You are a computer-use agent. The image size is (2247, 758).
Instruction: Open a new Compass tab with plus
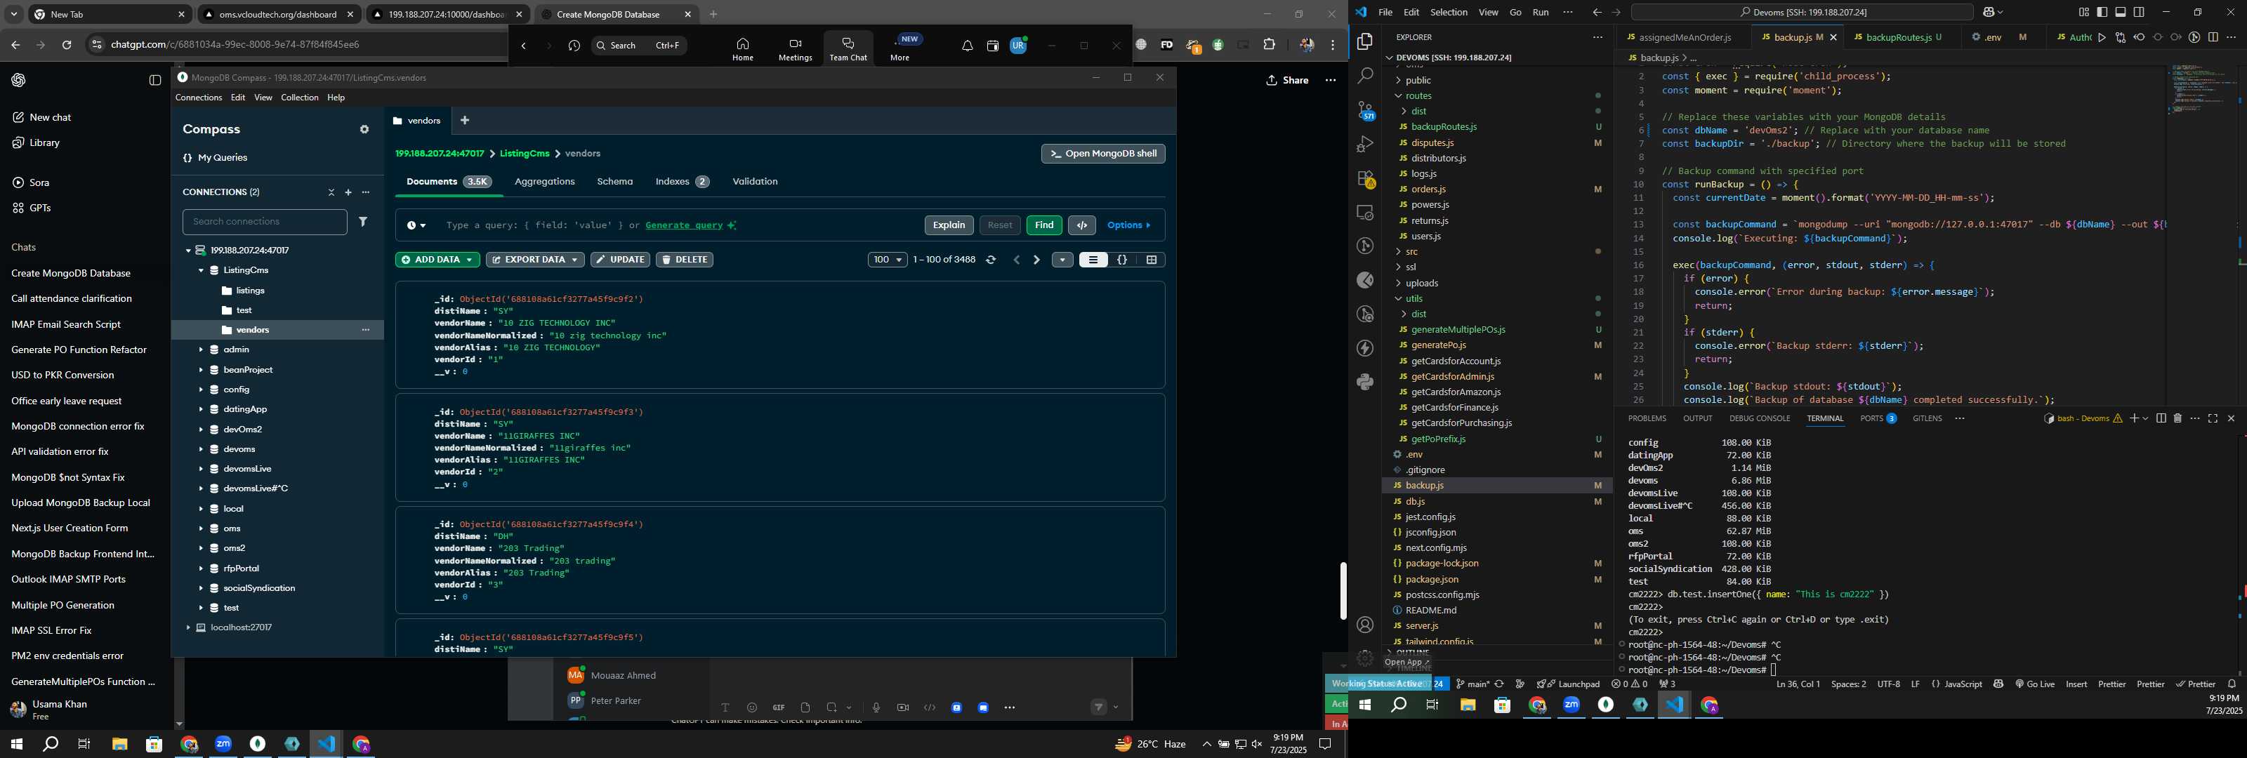[x=465, y=121]
